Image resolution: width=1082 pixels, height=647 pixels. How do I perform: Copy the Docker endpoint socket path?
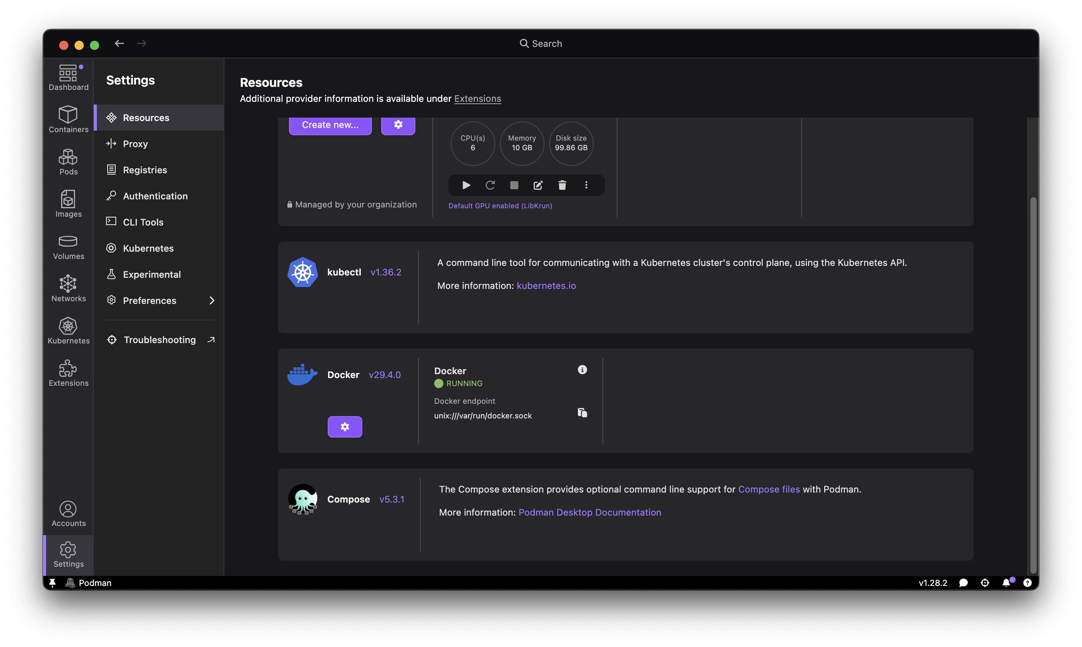[x=582, y=412]
